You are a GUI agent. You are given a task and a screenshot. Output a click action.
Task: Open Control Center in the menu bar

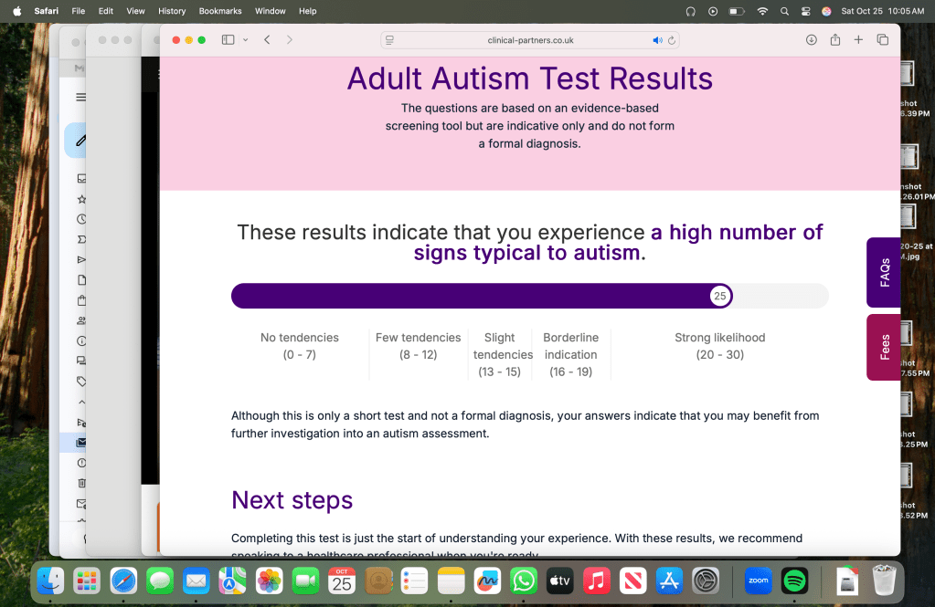click(806, 11)
